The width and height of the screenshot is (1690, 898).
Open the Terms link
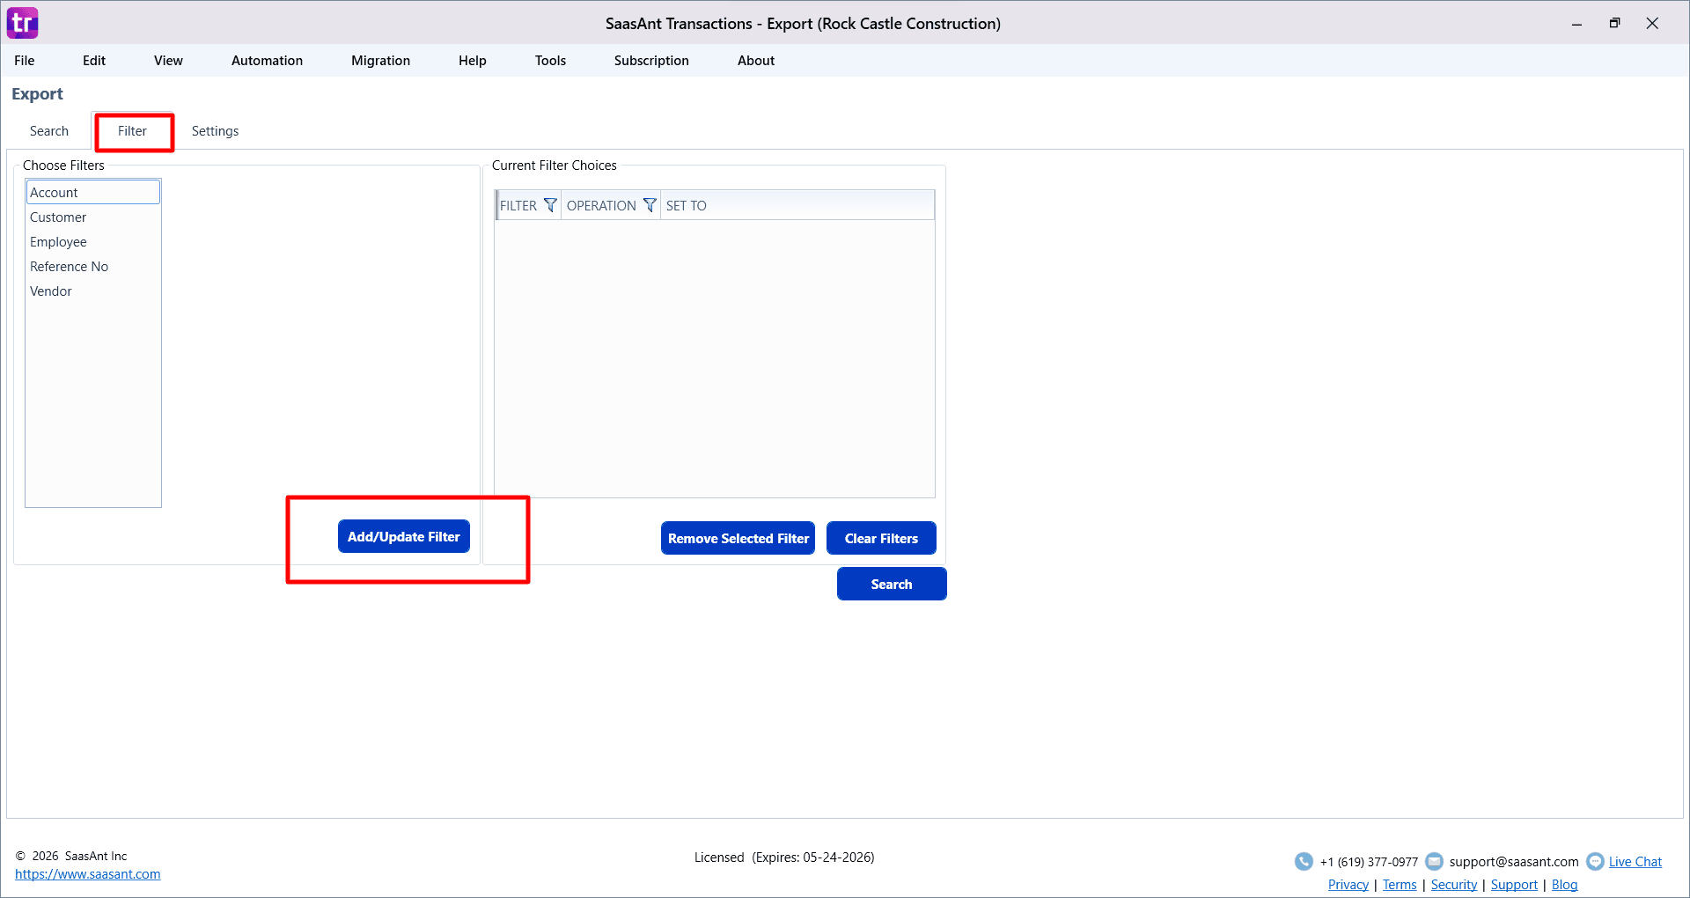pos(1400,885)
